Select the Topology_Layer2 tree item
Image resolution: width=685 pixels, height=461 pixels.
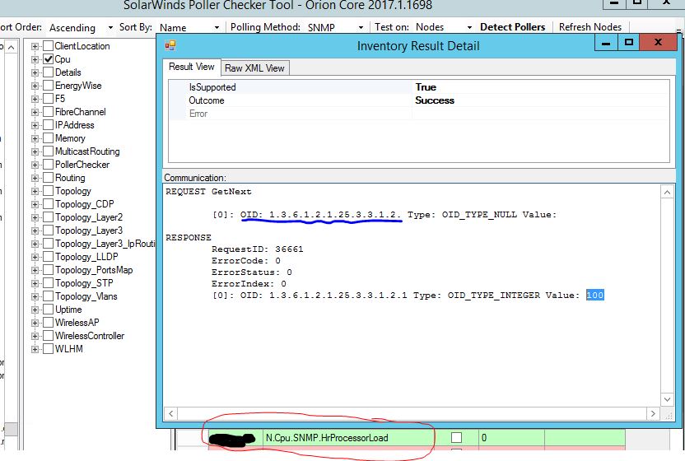89,217
